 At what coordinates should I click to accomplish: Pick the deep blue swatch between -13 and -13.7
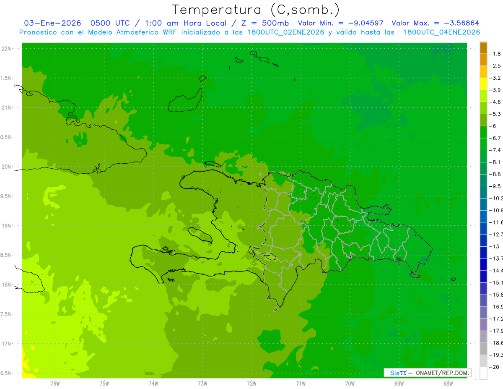[483, 252]
